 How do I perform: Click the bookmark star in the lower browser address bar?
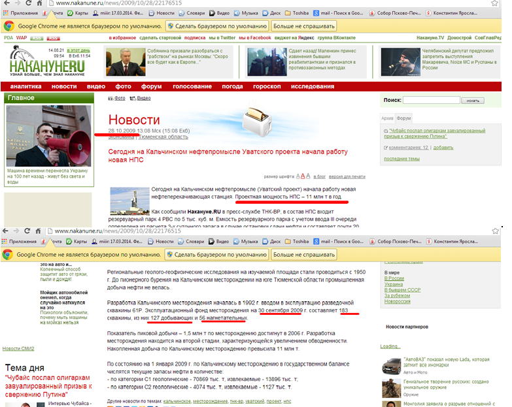click(x=496, y=231)
